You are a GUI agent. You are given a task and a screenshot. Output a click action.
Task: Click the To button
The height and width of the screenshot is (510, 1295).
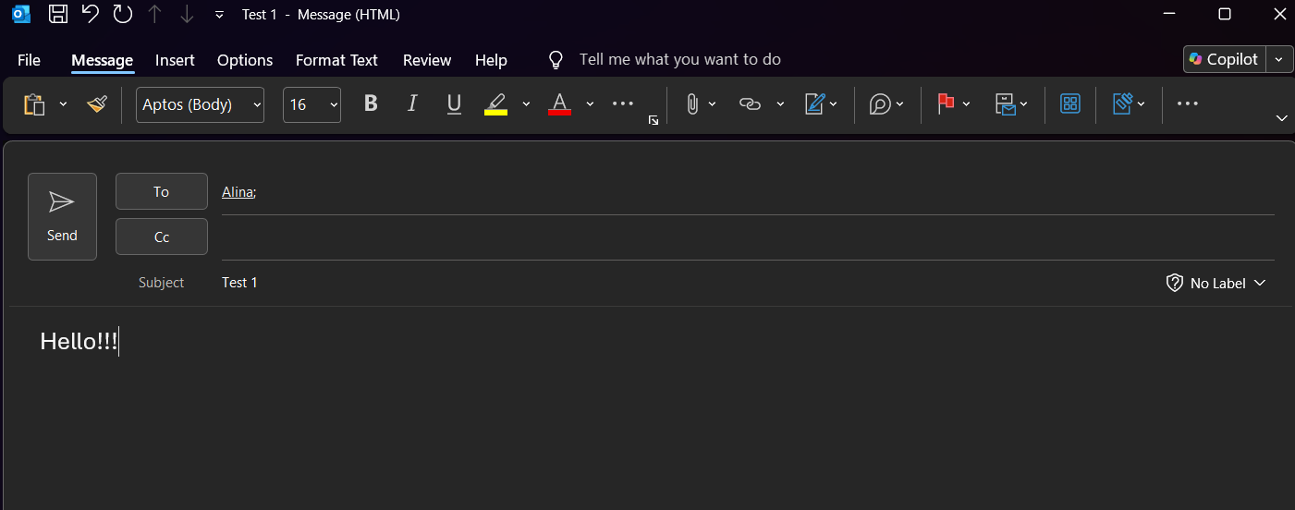coord(162,191)
